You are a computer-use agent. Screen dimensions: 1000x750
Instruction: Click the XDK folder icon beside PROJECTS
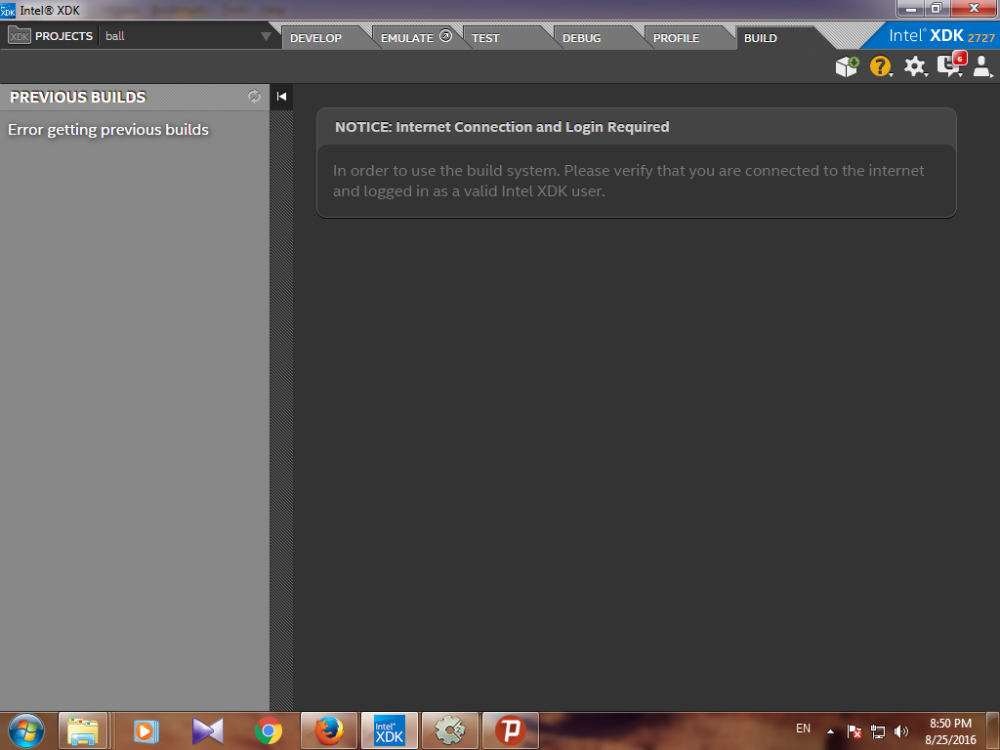20,36
